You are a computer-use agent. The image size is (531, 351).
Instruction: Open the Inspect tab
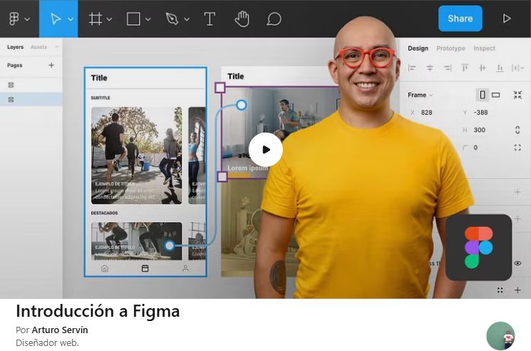pos(484,48)
